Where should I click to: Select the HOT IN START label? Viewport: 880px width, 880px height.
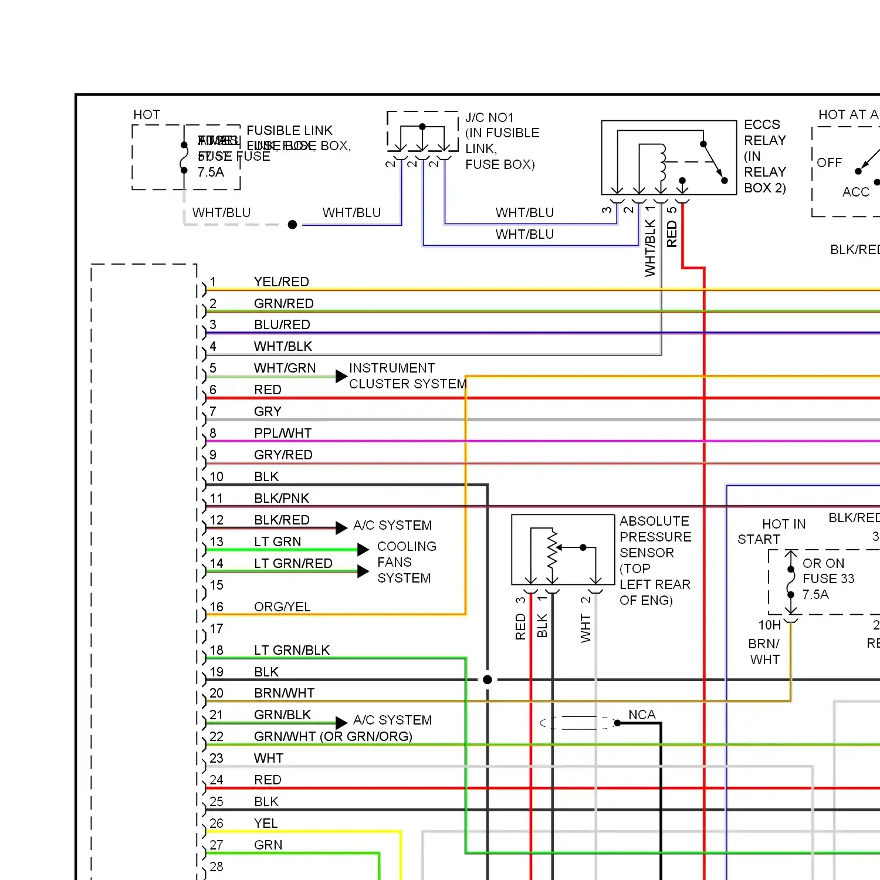pos(771,532)
